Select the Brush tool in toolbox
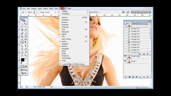 (26, 33)
